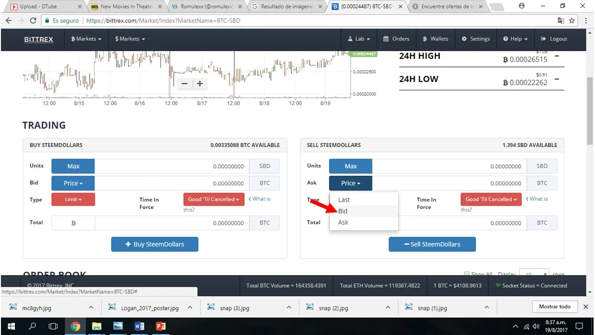Open File Explorer from the taskbar

96,326
